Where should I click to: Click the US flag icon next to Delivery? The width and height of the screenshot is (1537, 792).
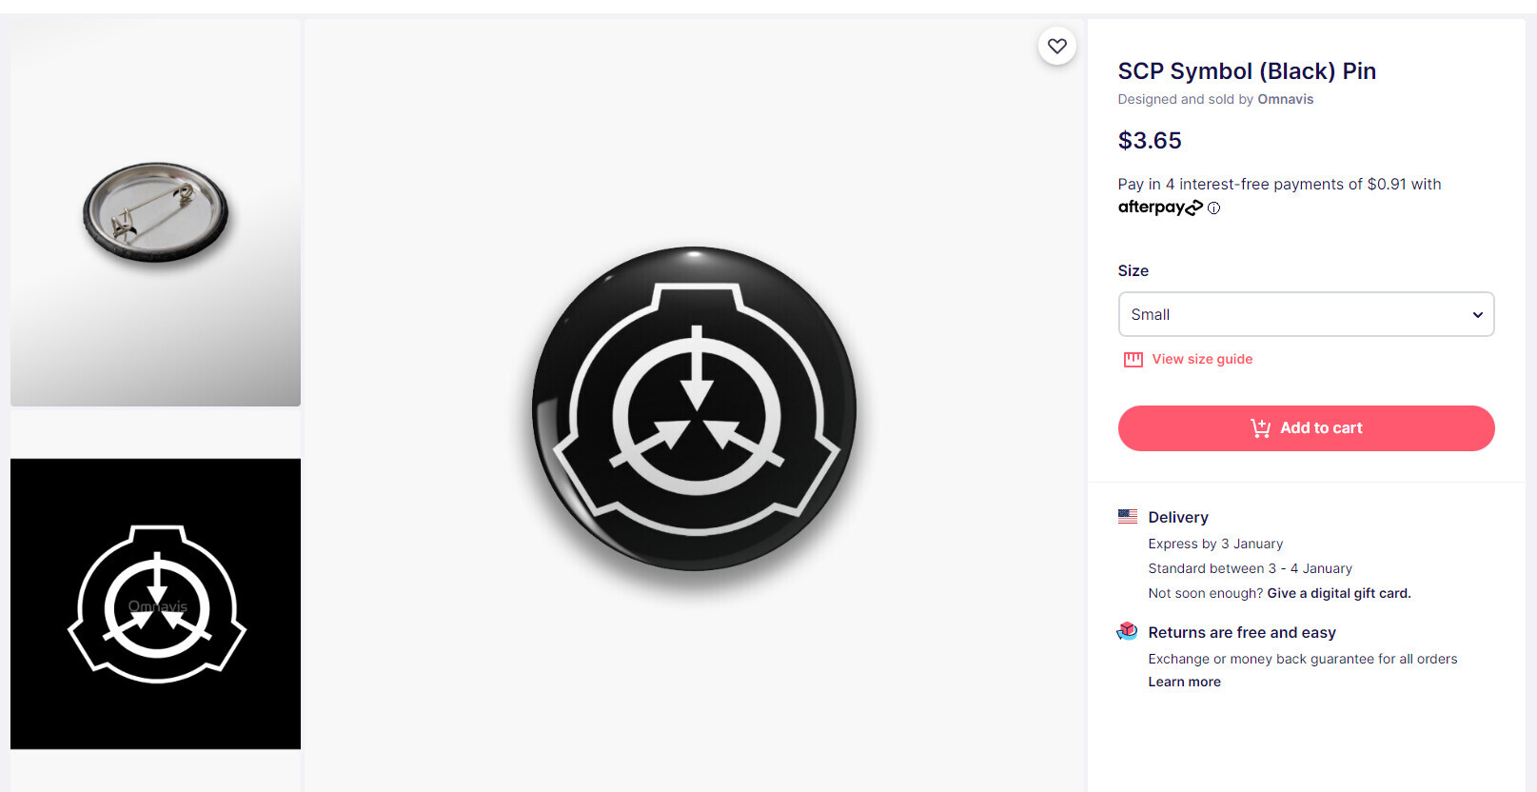pos(1128,517)
